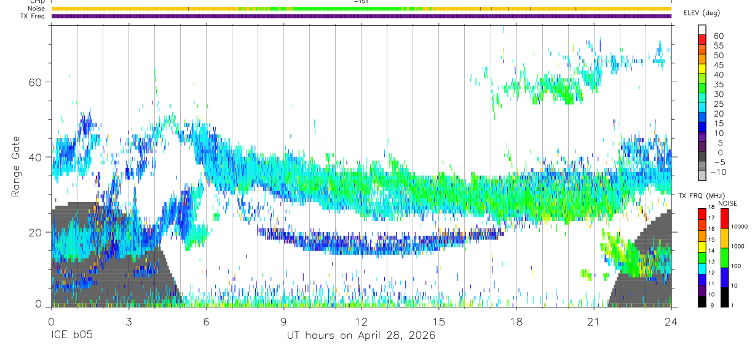755x348 pixels.
Task: Click the "10000" label on NOISE scale
Action: (x=739, y=226)
